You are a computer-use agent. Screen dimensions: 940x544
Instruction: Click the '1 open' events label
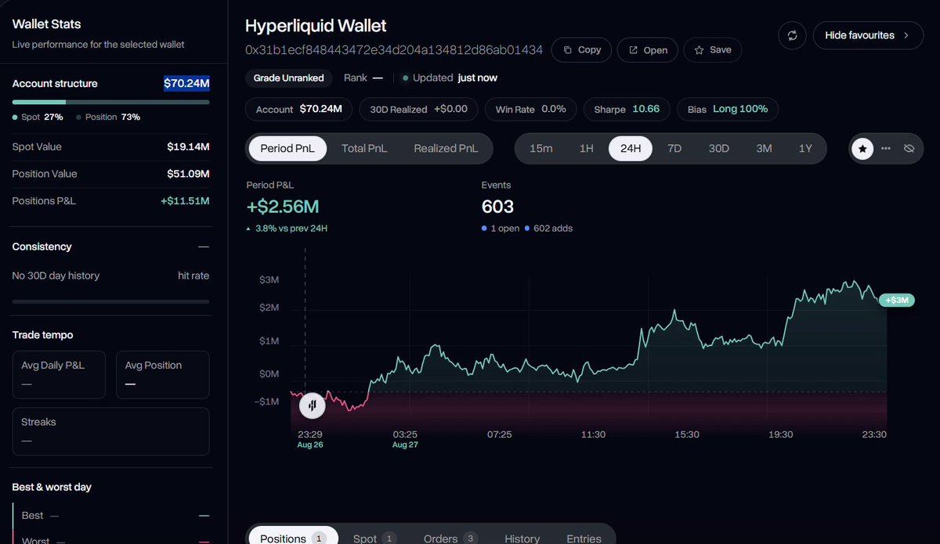(501, 229)
